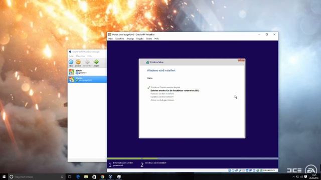Open the Windows Store from the taskbar

click(94, 176)
